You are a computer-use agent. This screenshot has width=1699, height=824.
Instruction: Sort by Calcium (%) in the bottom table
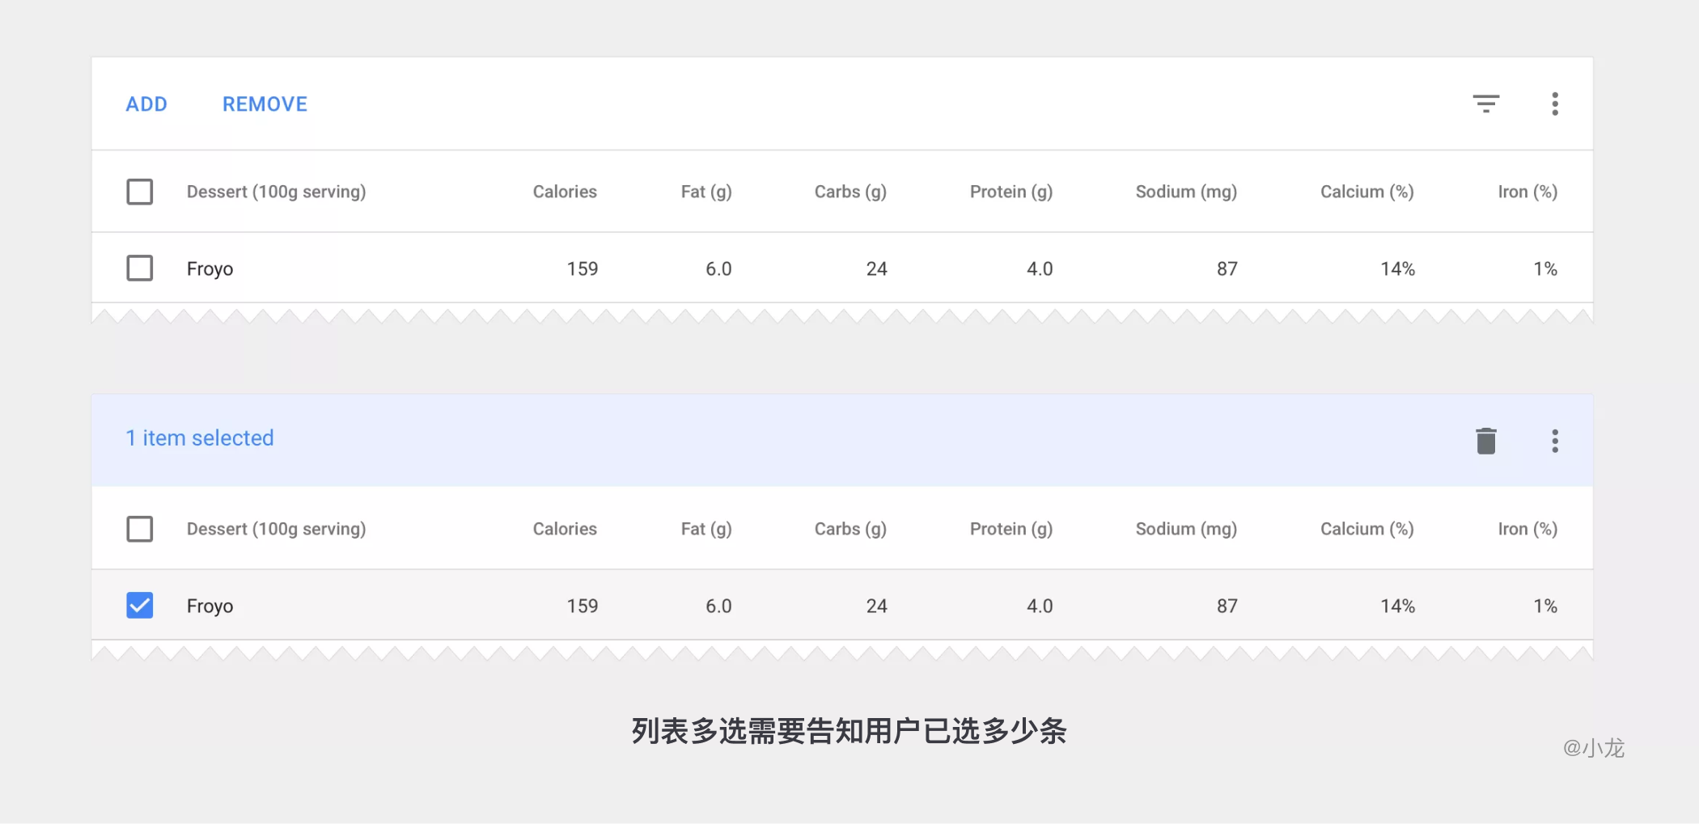pos(1366,529)
